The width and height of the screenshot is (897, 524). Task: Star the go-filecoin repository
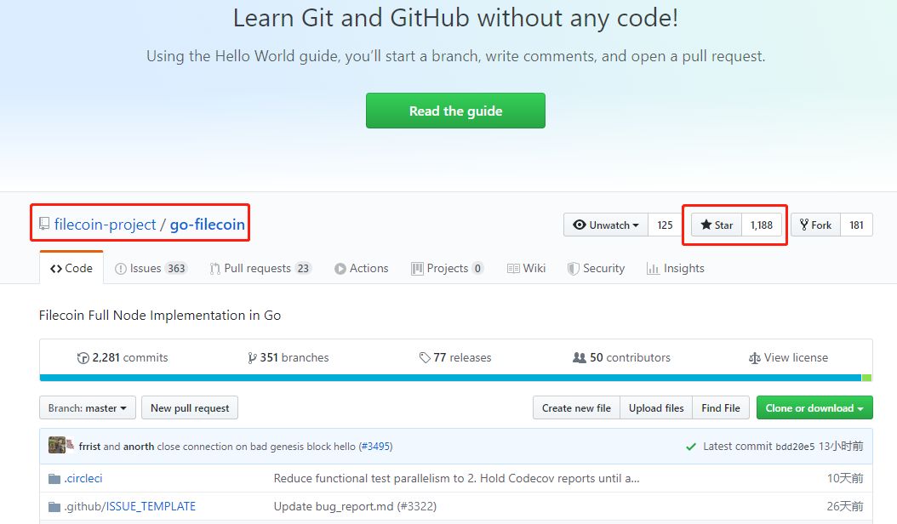point(717,225)
